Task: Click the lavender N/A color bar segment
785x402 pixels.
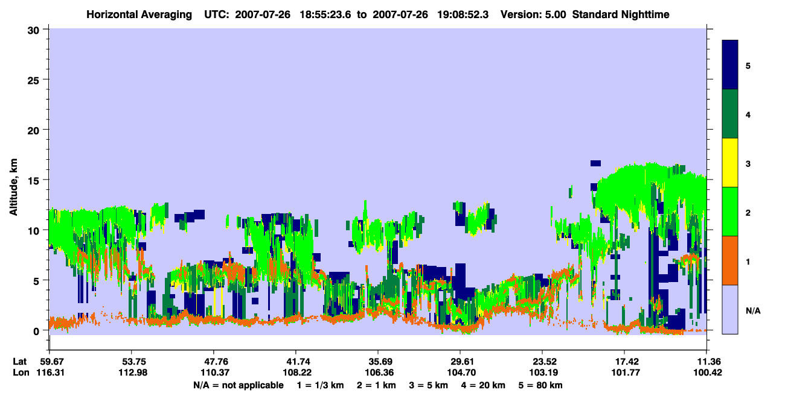Action: click(x=730, y=309)
